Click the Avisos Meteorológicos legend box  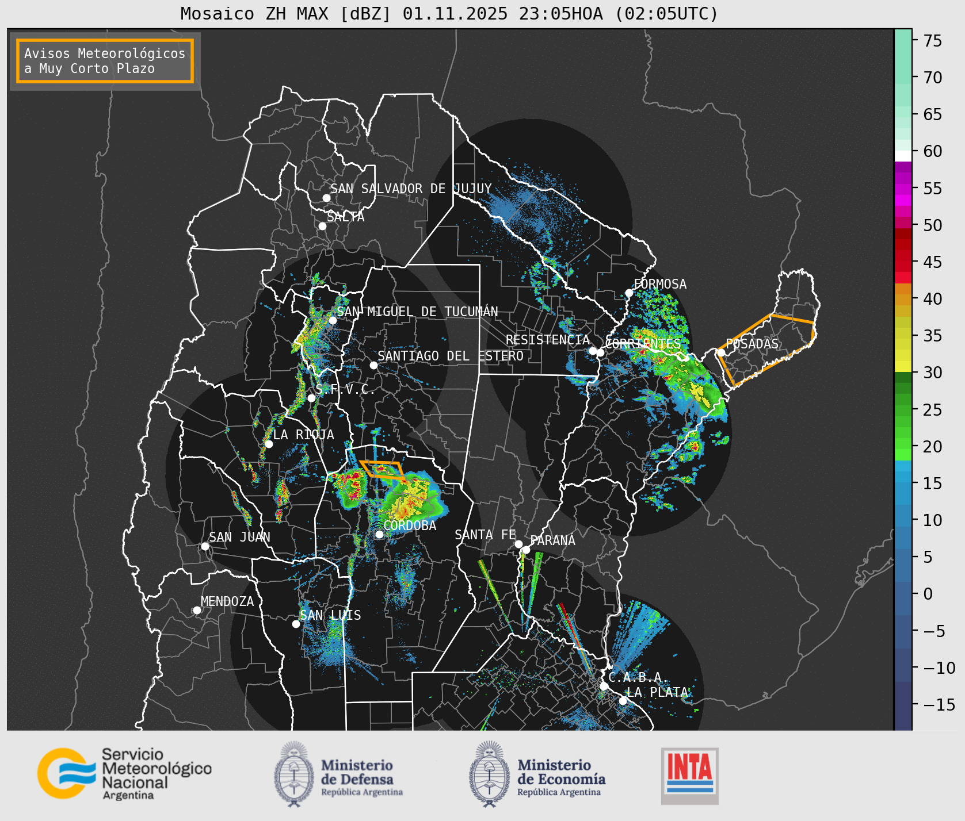(x=105, y=61)
